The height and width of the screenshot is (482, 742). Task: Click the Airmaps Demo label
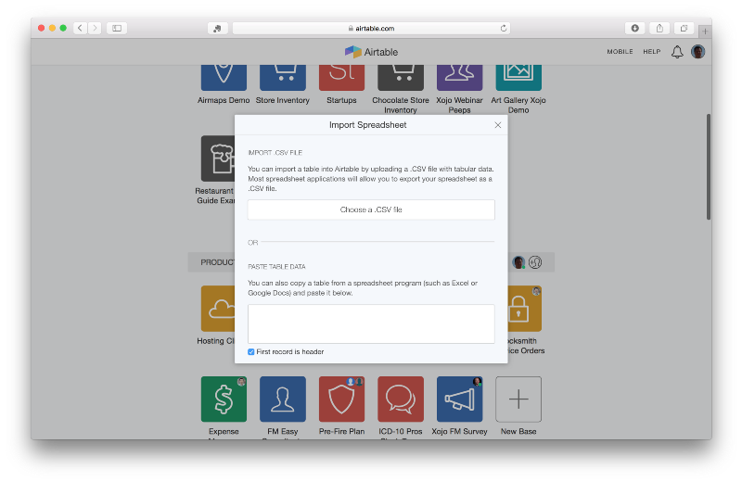224,100
